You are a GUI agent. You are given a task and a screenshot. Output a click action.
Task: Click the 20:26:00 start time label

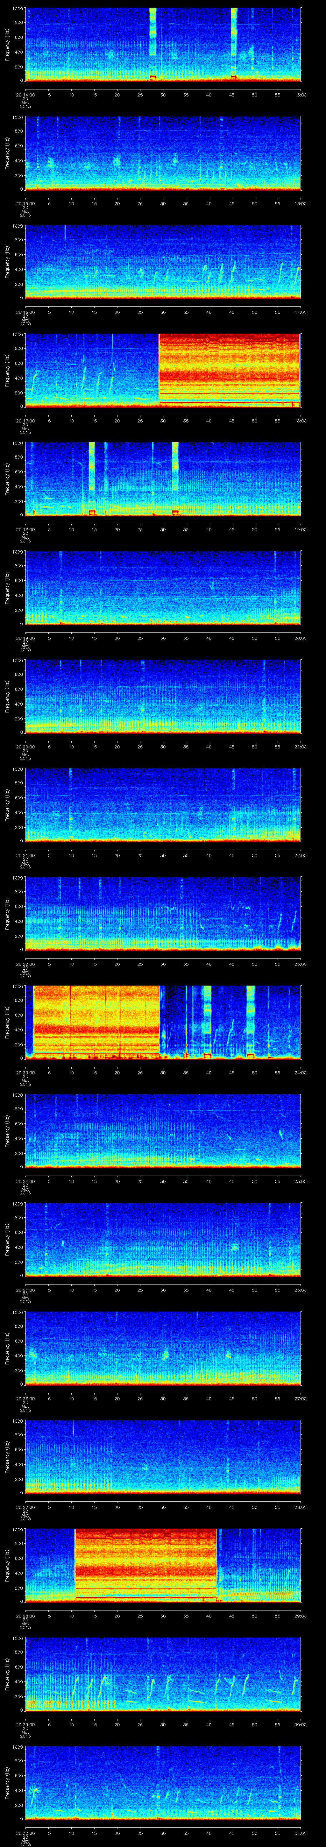pos(25,1398)
